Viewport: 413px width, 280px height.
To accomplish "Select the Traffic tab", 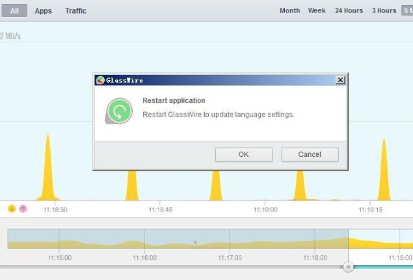I will pos(75,10).
